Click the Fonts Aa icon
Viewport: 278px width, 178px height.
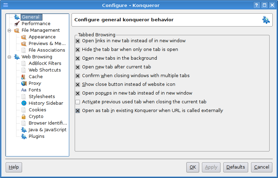coord(24,90)
